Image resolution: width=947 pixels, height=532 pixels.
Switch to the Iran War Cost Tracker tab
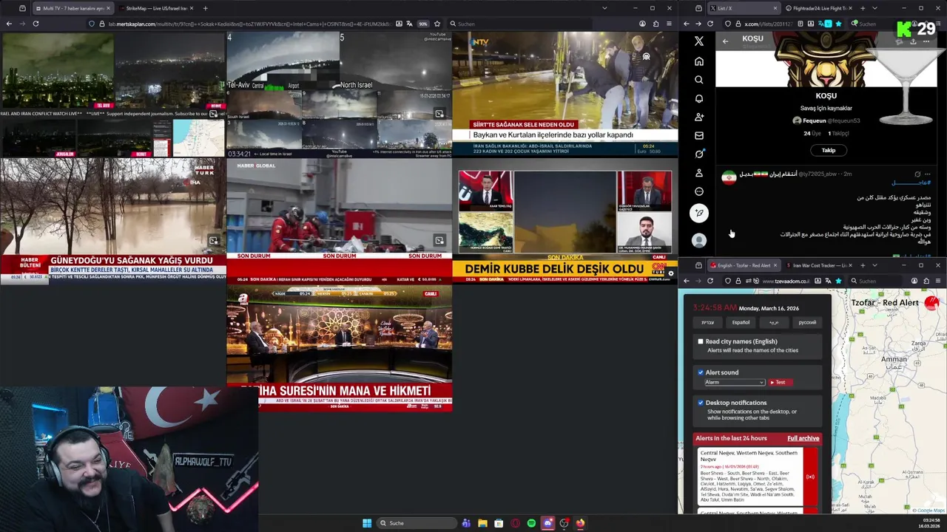(x=819, y=265)
